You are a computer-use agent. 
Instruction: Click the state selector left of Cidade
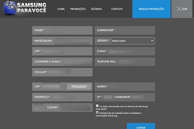38,107
